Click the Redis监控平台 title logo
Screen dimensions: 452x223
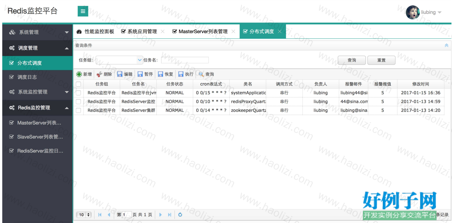33,11
